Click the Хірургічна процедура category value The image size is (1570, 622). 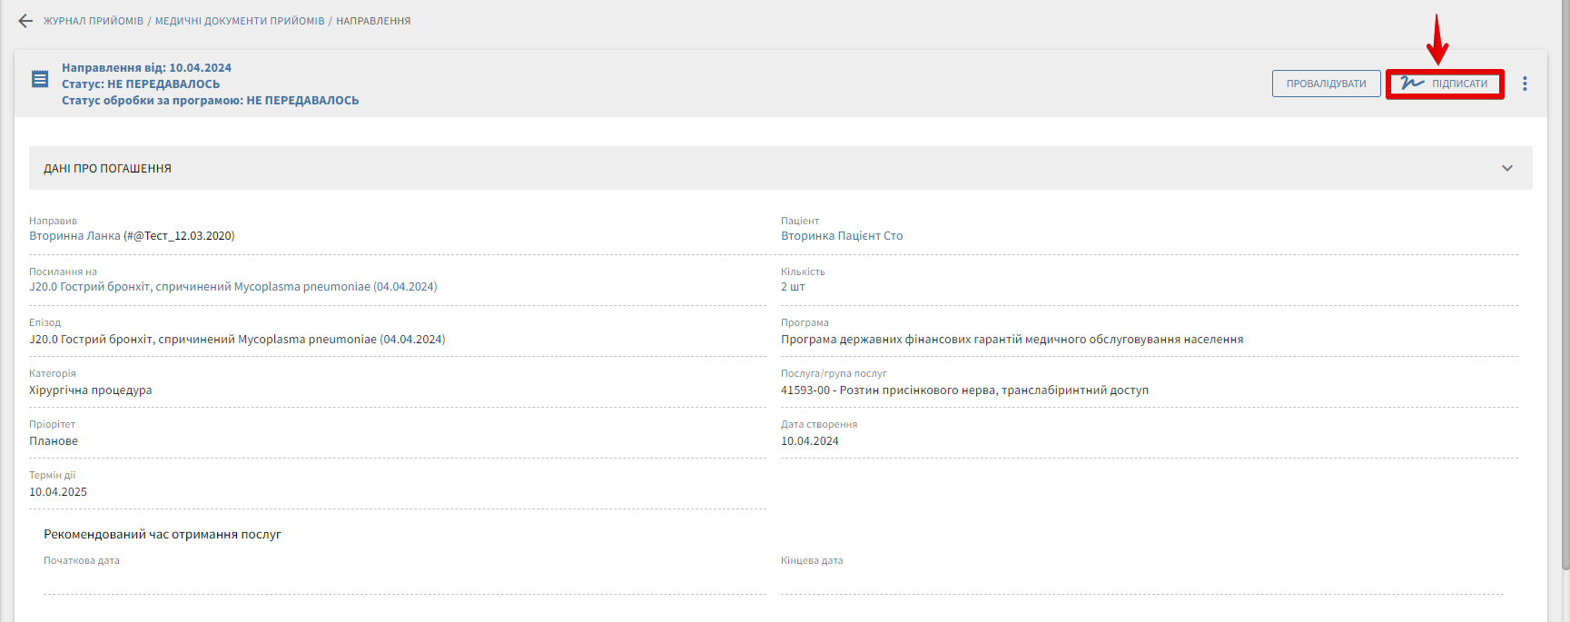91,390
